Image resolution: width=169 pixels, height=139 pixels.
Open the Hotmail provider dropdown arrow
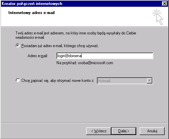(149, 81)
